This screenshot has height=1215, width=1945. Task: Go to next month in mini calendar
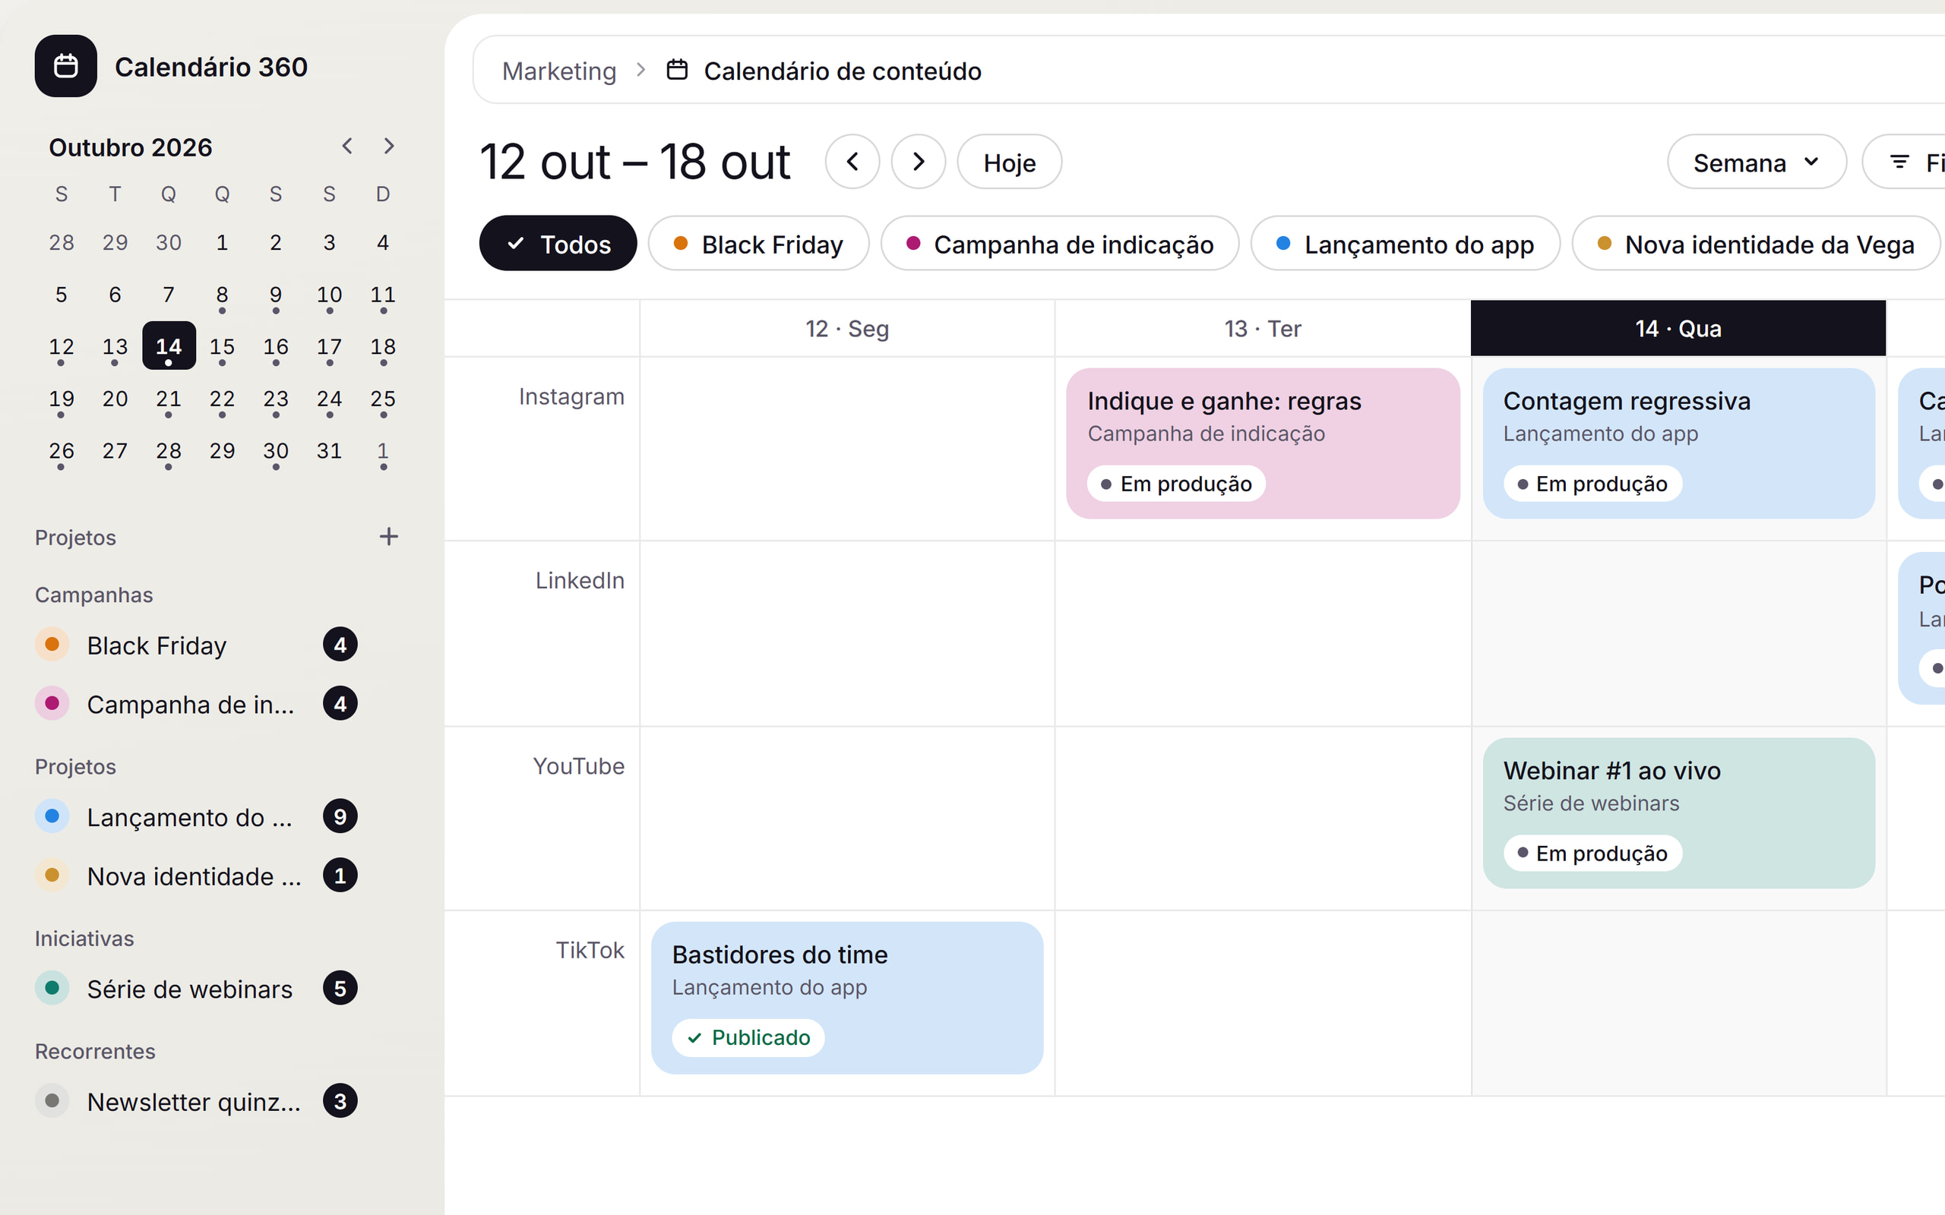pos(389,147)
